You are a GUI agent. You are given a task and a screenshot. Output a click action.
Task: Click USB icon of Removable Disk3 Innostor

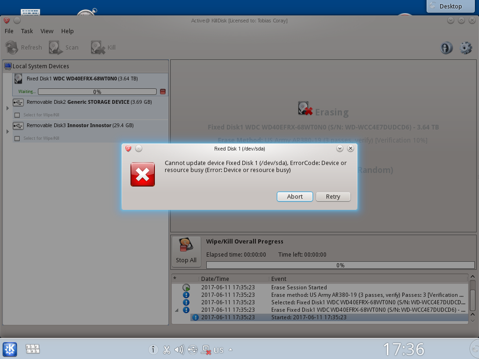(x=18, y=126)
